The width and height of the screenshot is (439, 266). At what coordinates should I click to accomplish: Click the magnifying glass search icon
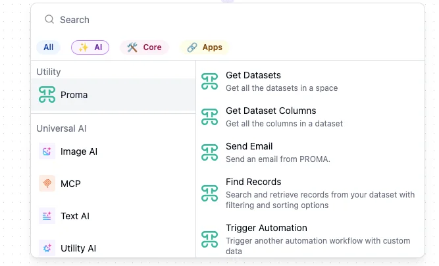point(49,20)
